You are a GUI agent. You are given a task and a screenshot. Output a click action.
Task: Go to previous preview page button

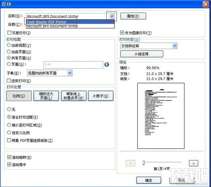tap(130, 164)
